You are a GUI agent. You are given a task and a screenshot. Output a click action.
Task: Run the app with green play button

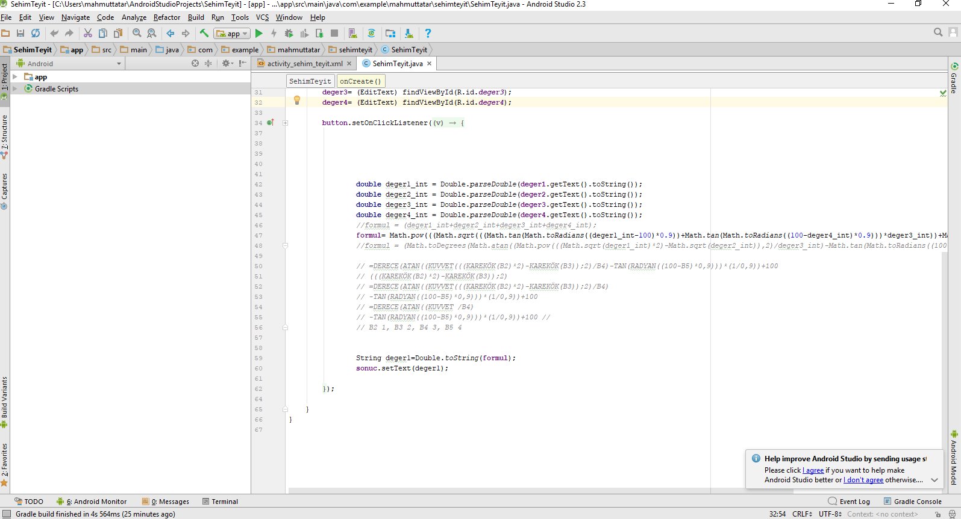259,34
